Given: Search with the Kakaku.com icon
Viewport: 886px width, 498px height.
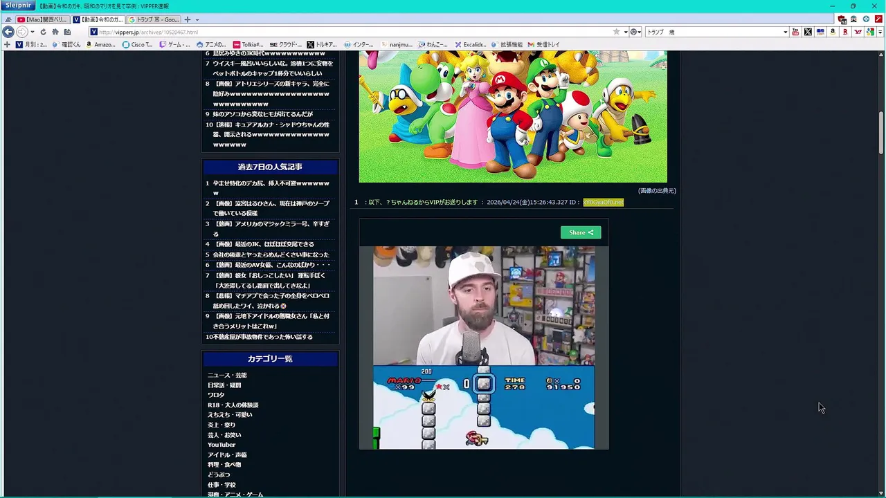Looking at the screenshot, I should [x=820, y=32].
